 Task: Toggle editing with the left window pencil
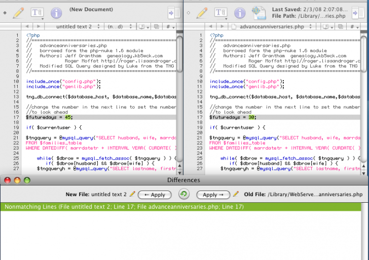coord(18,13)
